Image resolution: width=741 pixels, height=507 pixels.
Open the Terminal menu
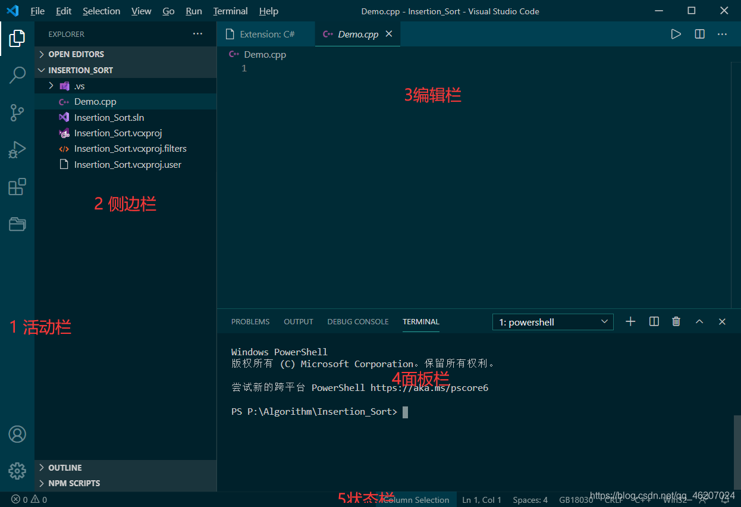click(231, 11)
